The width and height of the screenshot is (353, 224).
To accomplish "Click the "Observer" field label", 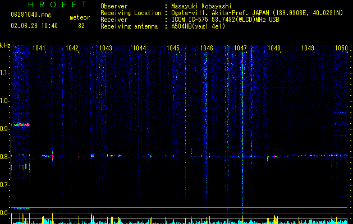I will tap(114, 6).
